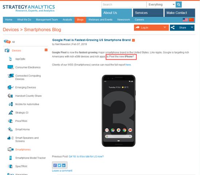Share post via Twitter icon
The width and height of the screenshot is (200, 175).
(59, 165)
